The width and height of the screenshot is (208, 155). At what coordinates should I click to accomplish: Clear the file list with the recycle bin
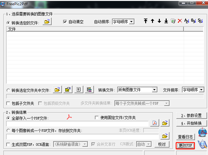[173, 21]
